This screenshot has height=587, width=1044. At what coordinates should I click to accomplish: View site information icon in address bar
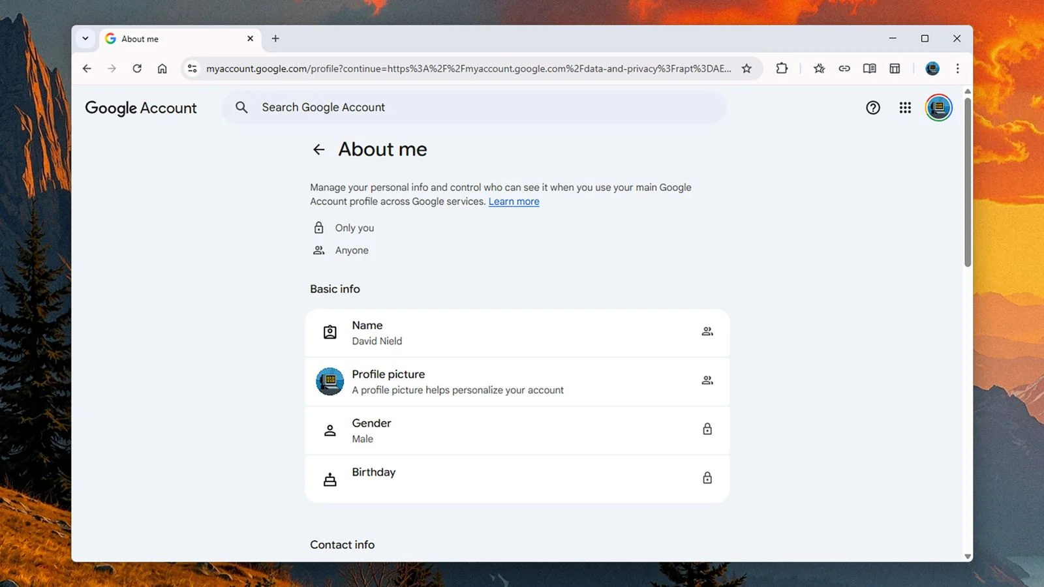[x=192, y=68]
